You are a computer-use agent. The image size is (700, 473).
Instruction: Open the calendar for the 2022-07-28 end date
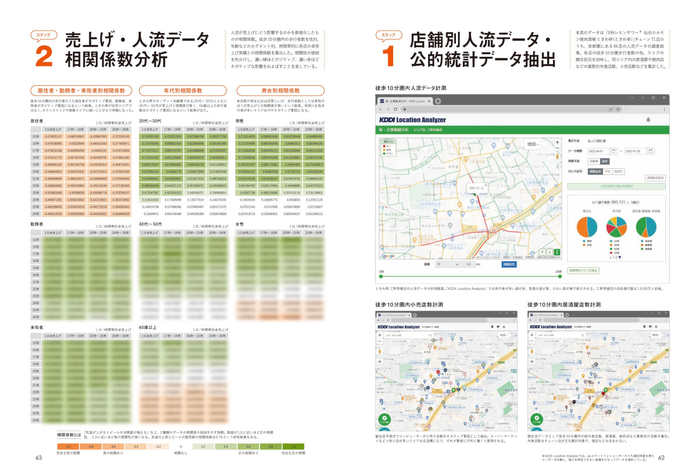[651, 151]
